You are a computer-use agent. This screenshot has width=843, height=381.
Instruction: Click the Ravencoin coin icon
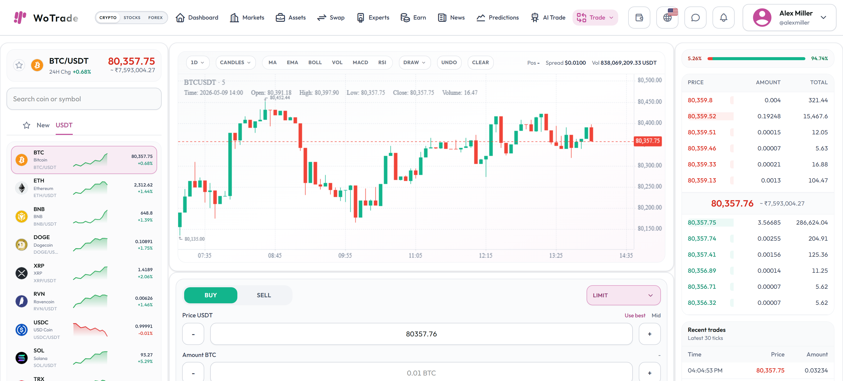pyautogui.click(x=22, y=301)
